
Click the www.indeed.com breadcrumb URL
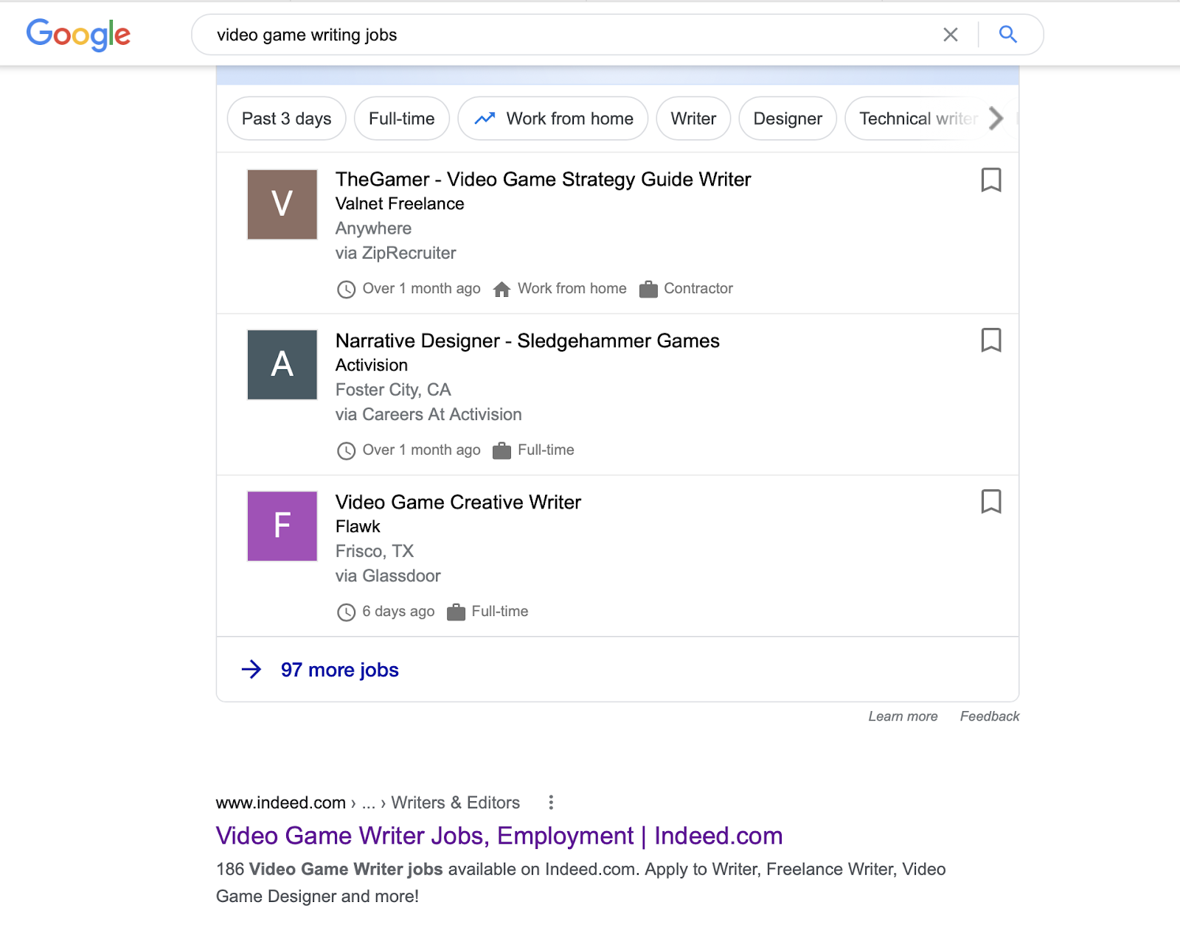pos(281,803)
